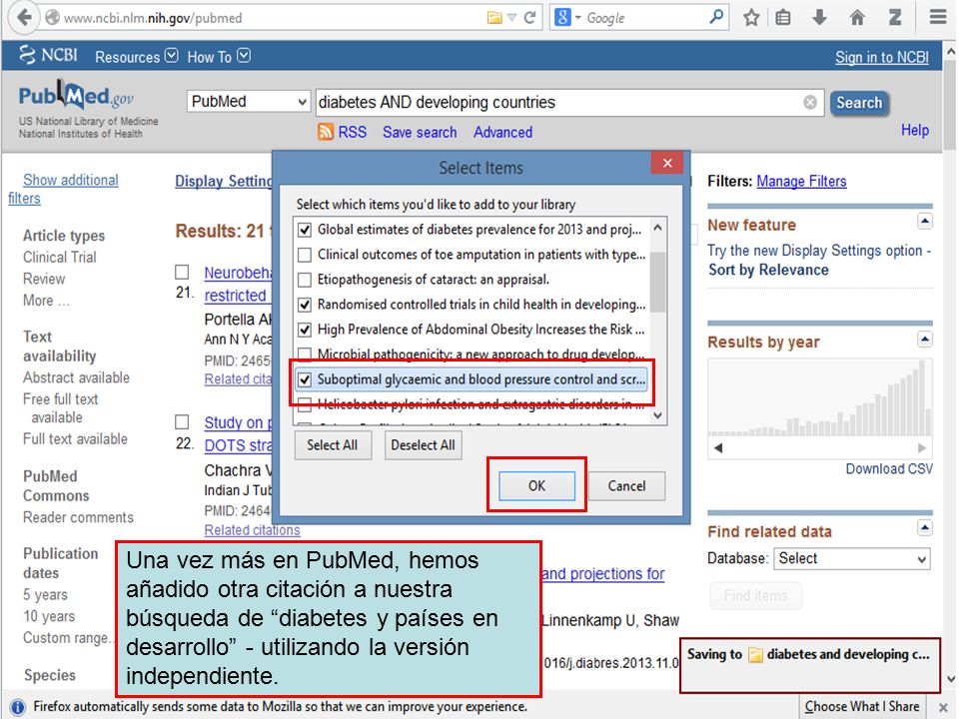
Task: Expand More article types in the sidebar
Action: pos(47,301)
